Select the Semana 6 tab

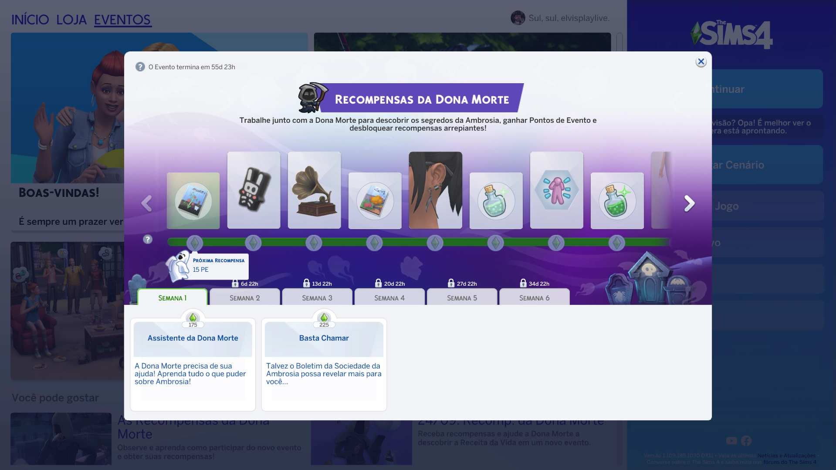pyautogui.click(x=534, y=298)
